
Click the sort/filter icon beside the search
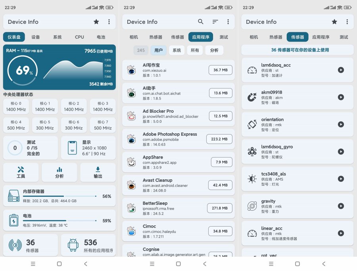(x=215, y=22)
